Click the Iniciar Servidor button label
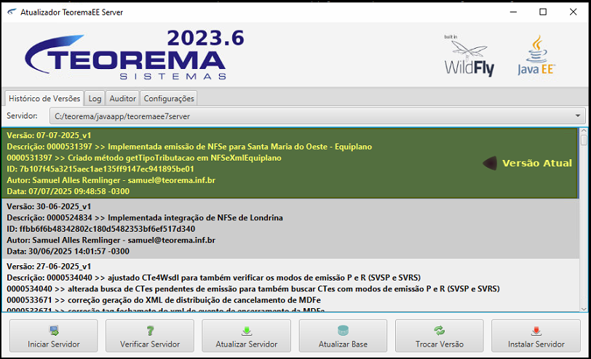This screenshot has width=591, height=359. [54, 344]
